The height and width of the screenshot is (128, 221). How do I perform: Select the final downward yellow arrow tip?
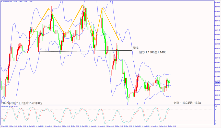pyautogui.click(x=119, y=40)
